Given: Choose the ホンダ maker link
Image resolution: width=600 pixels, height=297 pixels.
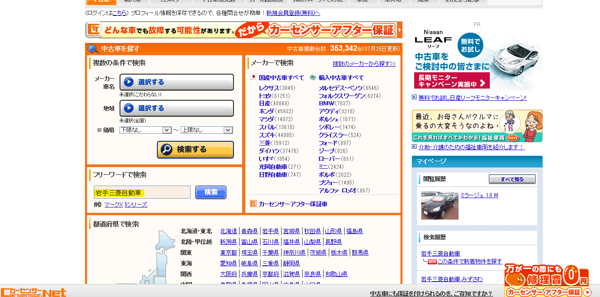Looking at the screenshot, I should pos(266,111).
